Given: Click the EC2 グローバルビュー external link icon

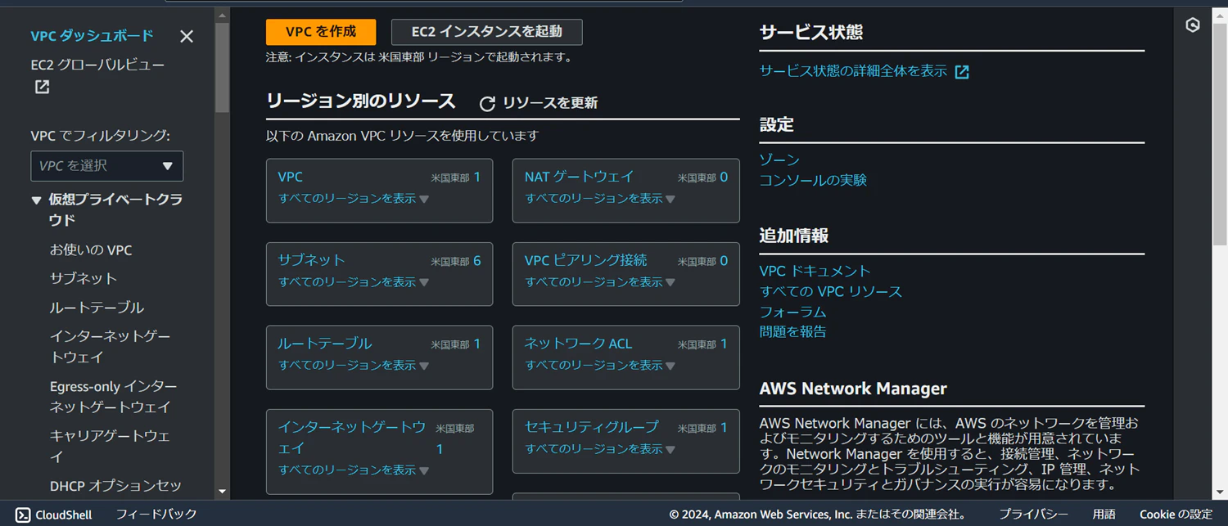Looking at the screenshot, I should pyautogui.click(x=42, y=87).
